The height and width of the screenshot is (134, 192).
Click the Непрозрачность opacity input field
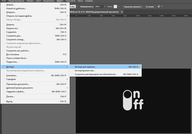pos(99,7)
